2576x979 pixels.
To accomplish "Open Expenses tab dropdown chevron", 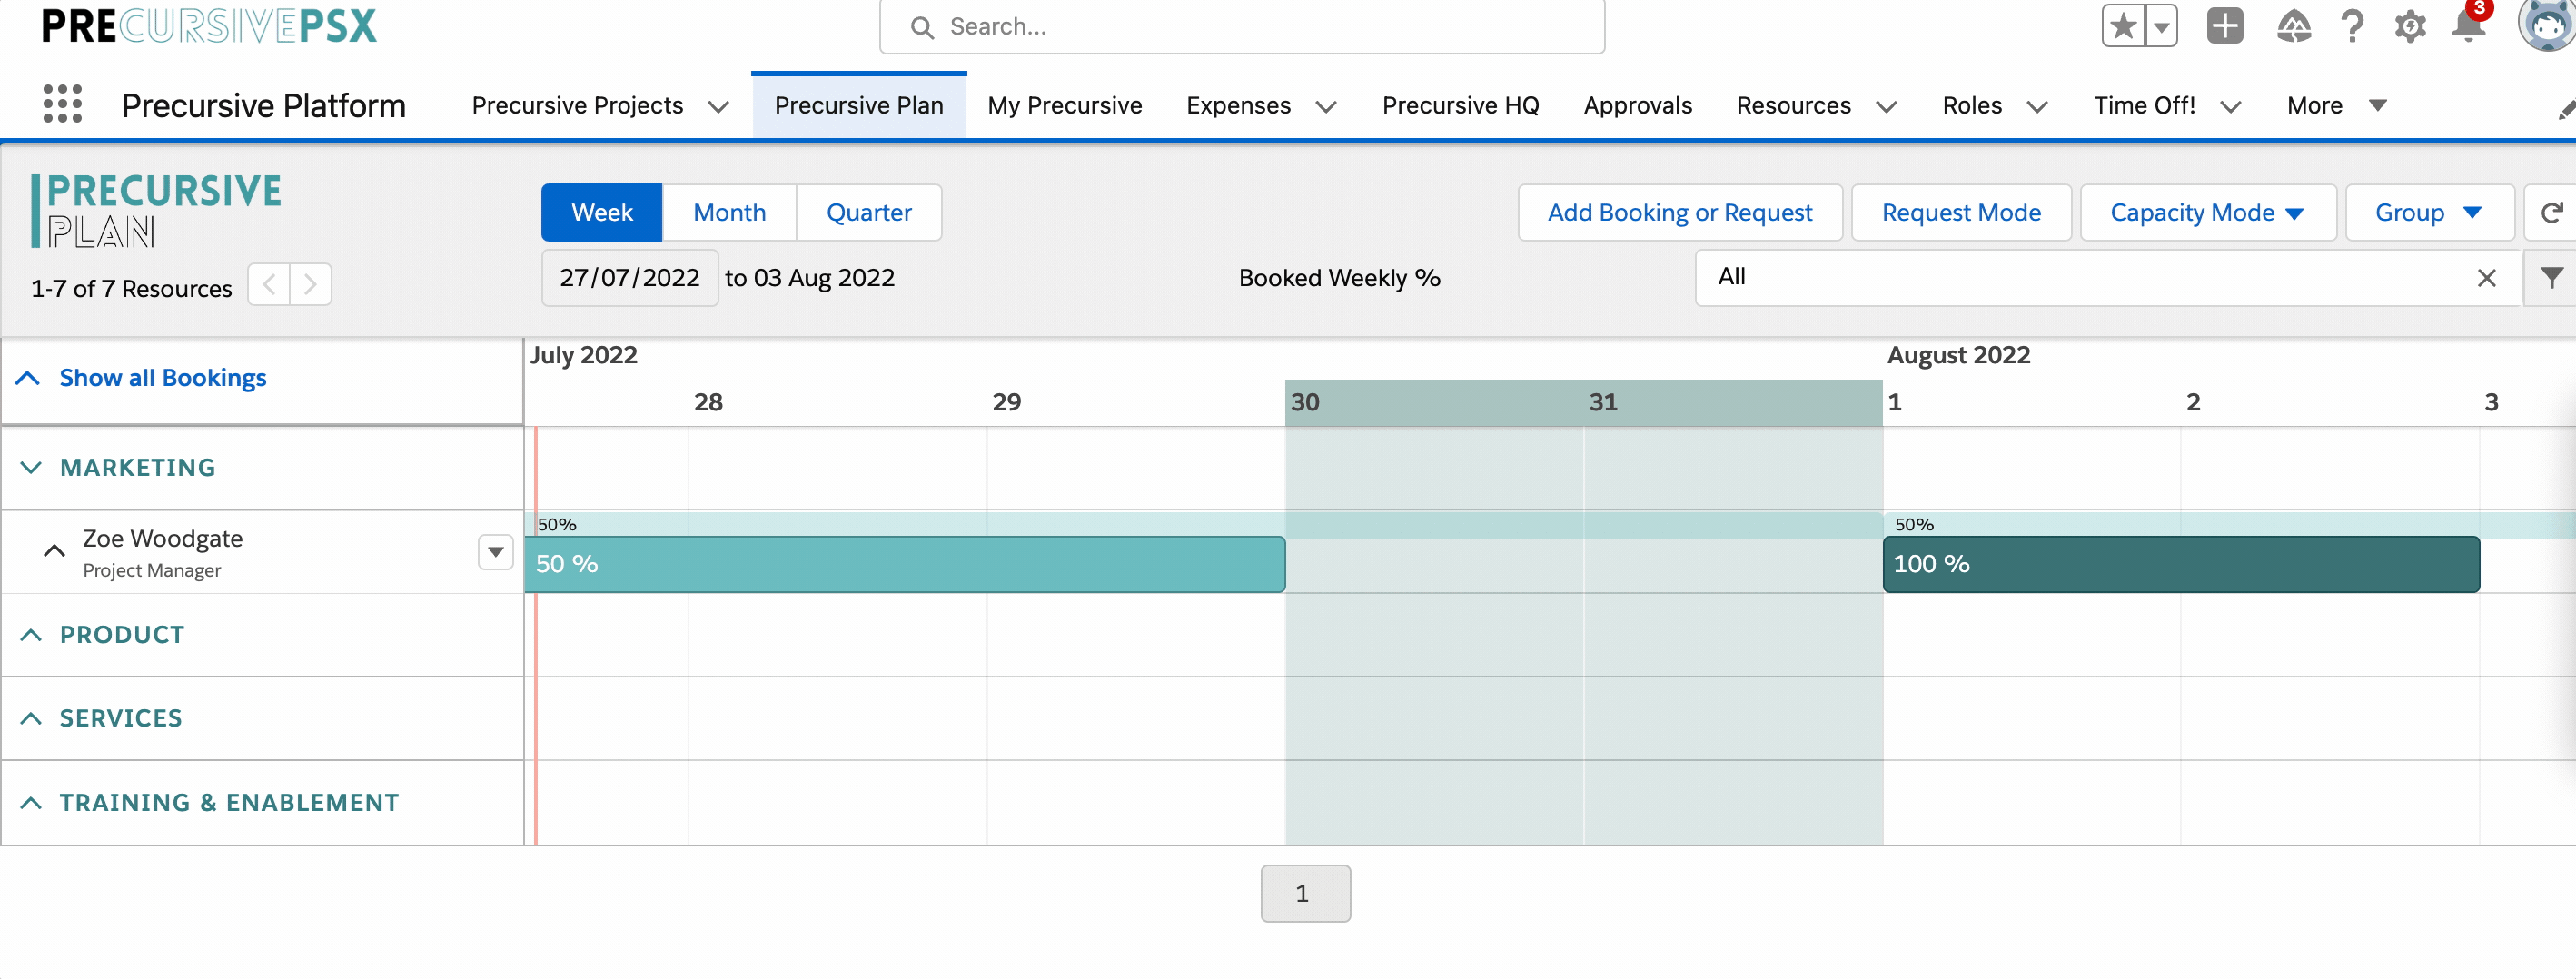I will tap(1326, 106).
